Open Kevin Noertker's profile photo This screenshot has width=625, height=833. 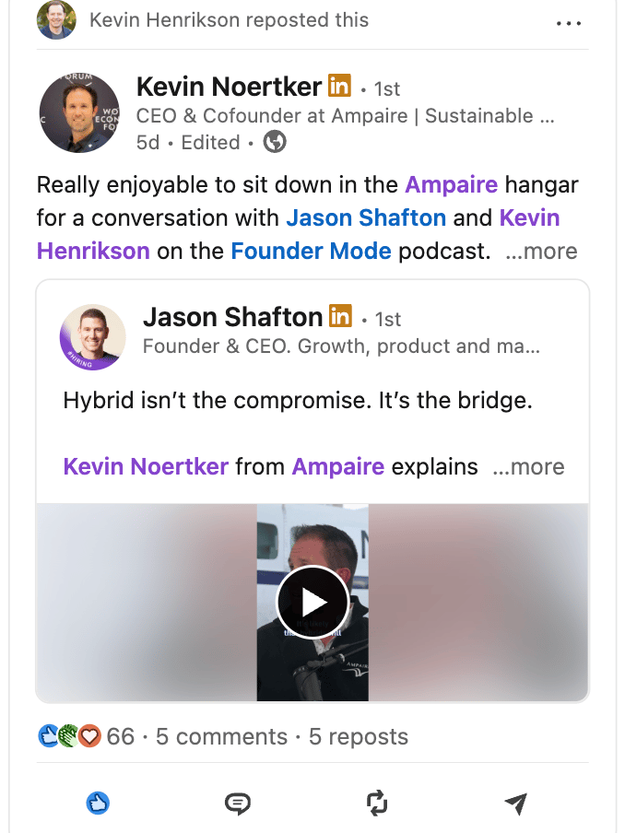coord(79,113)
